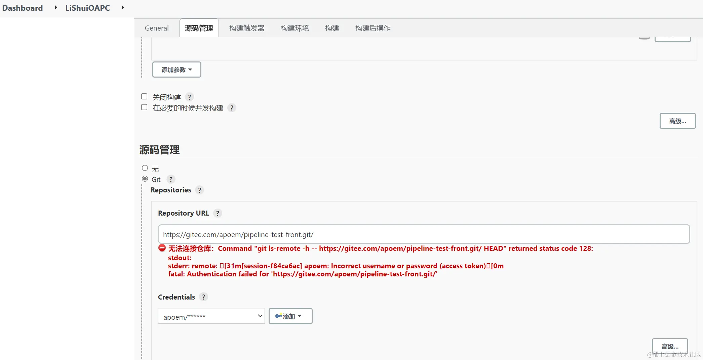Select the Git radio button
The width and height of the screenshot is (703, 360).
click(145, 179)
